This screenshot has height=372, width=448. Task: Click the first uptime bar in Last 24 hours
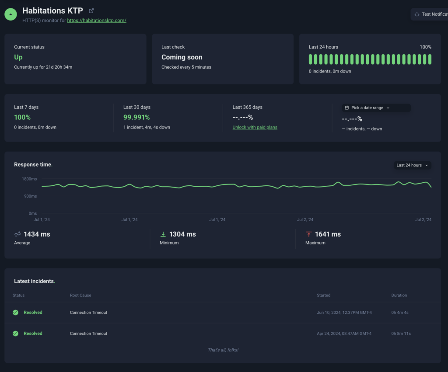click(x=311, y=59)
